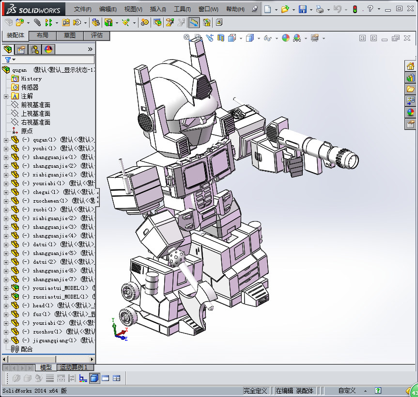
Task: Toggle the active 3D view button in bottom toolbar
Action: click(x=94, y=378)
